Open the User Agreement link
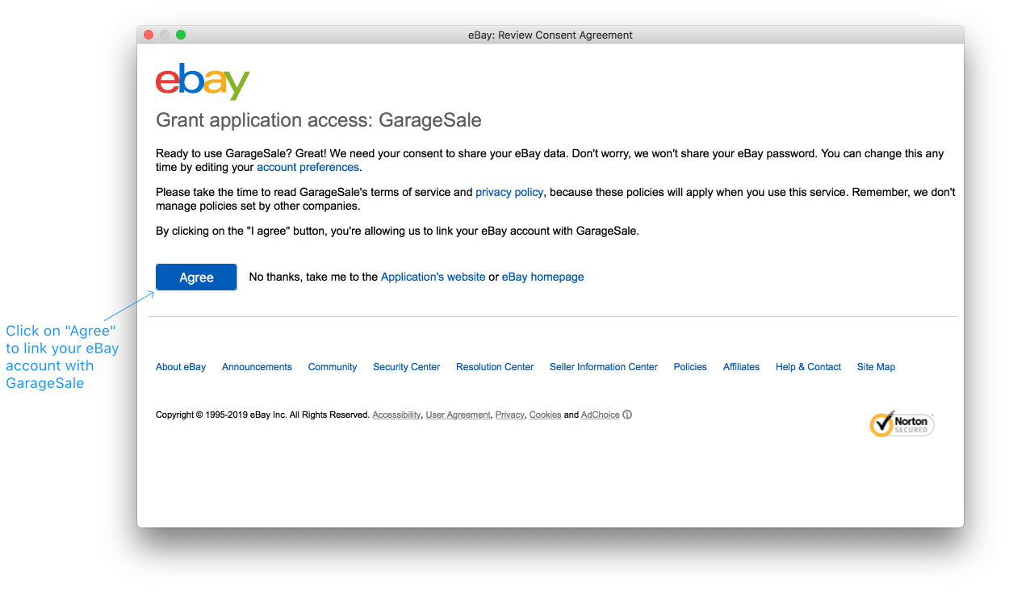The image size is (1009, 592). pos(458,415)
